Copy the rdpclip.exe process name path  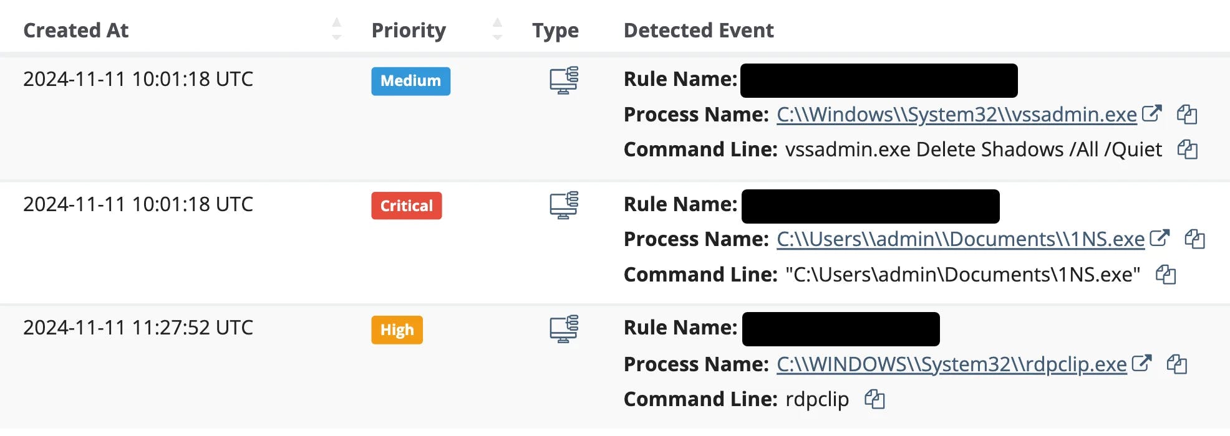[x=1176, y=364]
